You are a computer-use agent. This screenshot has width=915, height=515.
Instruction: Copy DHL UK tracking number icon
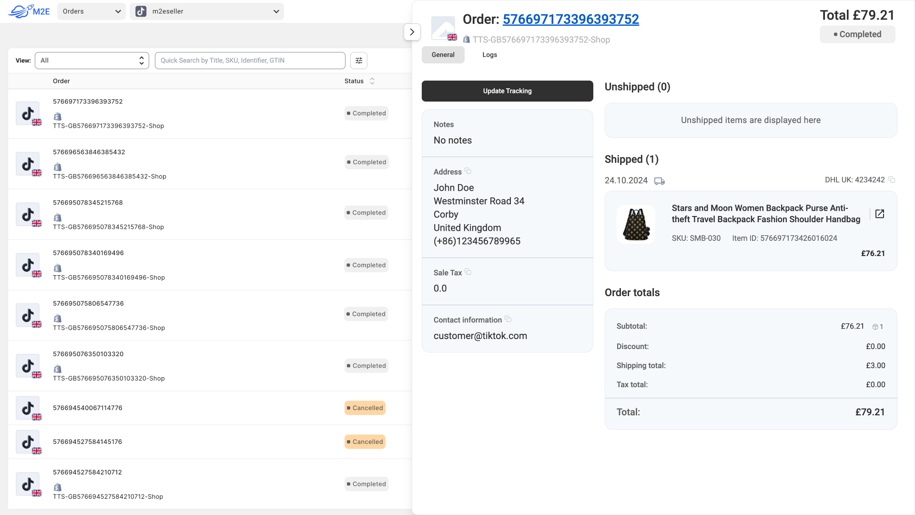tap(892, 180)
